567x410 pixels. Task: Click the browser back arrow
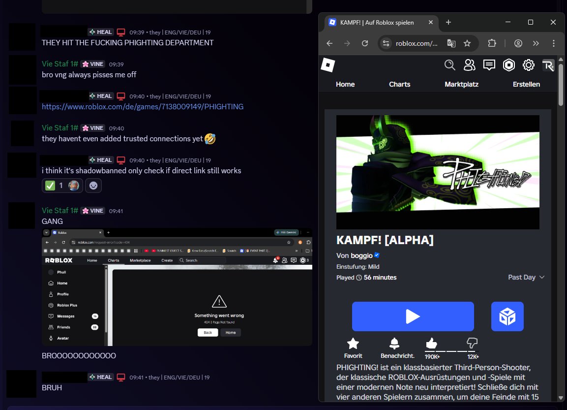click(329, 43)
